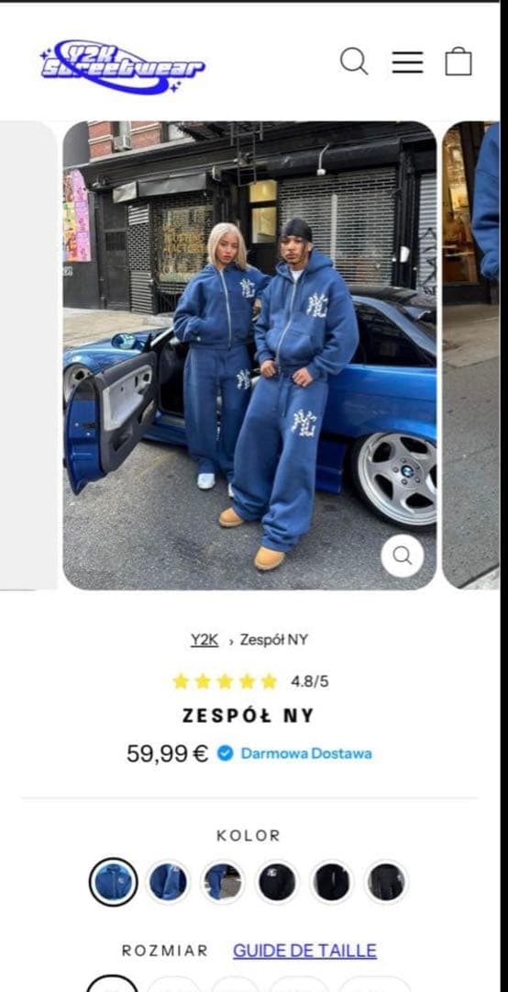Viewport: 508px width, 992px height.
Task: Go to Y2K breadcrumb link
Action: 204,639
